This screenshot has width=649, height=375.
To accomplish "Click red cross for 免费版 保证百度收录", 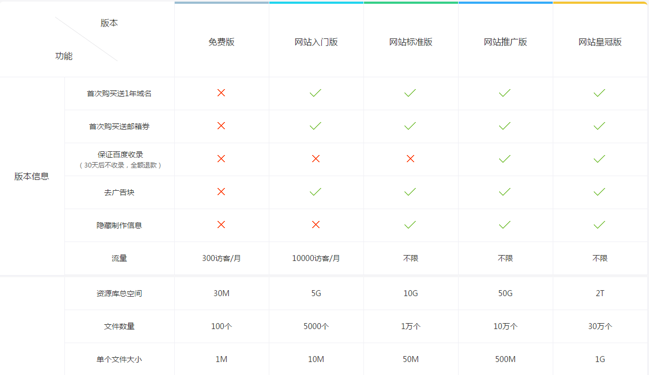I will pyautogui.click(x=221, y=159).
